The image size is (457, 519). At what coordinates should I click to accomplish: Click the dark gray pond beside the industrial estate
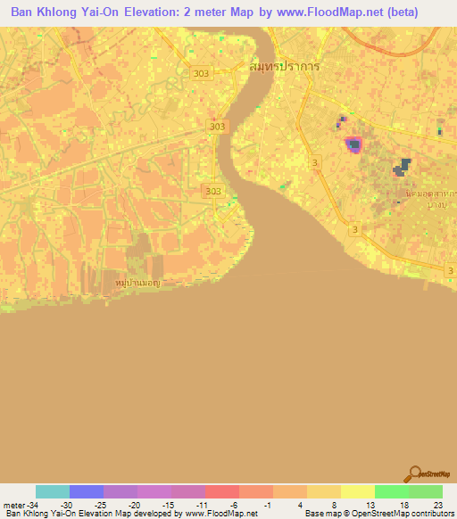pyautogui.click(x=402, y=168)
